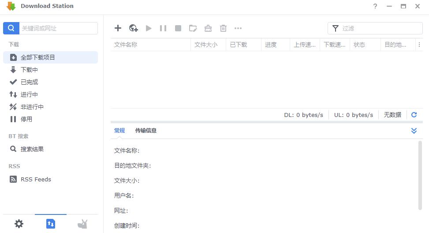Add a new download task with plus icon

(x=118, y=28)
